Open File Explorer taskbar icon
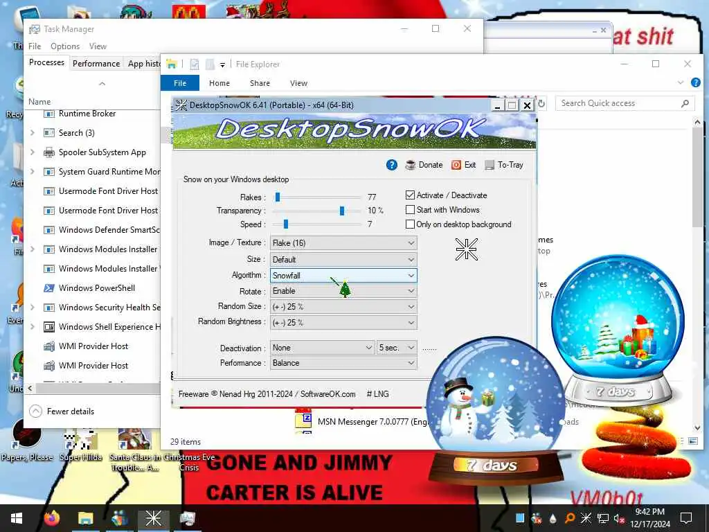Image resolution: width=709 pixels, height=532 pixels. 85,518
